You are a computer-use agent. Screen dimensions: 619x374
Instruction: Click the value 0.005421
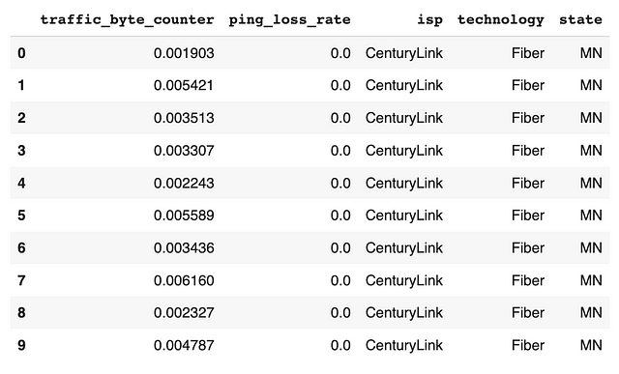(184, 86)
